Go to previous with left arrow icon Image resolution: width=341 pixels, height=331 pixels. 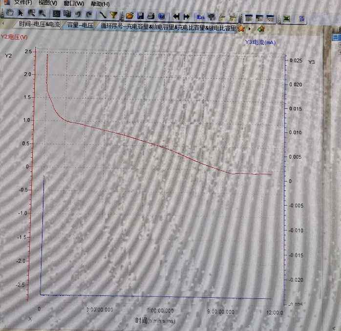pyautogui.click(x=176, y=17)
